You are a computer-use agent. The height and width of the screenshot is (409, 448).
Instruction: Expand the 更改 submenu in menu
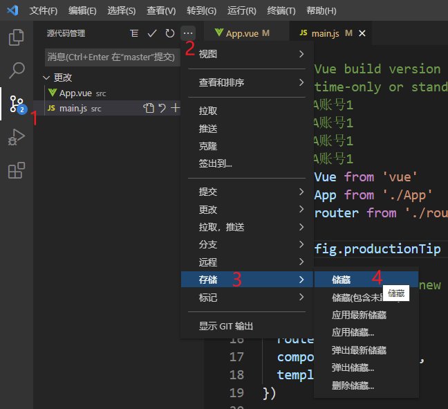point(247,210)
